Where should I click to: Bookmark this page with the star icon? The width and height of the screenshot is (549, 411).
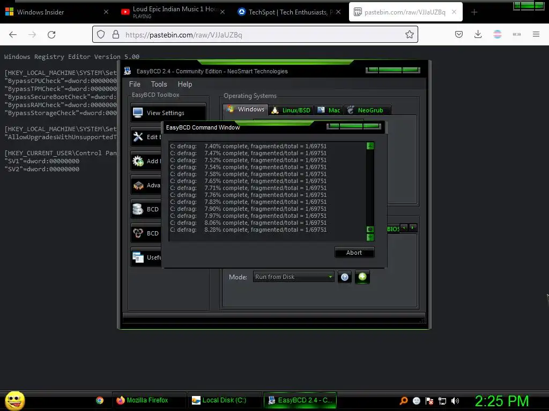(409, 35)
